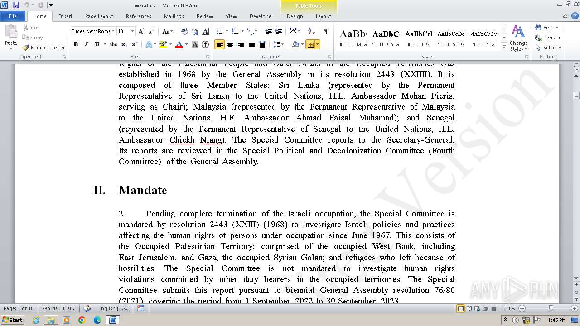Open the Find dropdown arrow
The image size is (580, 326).
557,28
